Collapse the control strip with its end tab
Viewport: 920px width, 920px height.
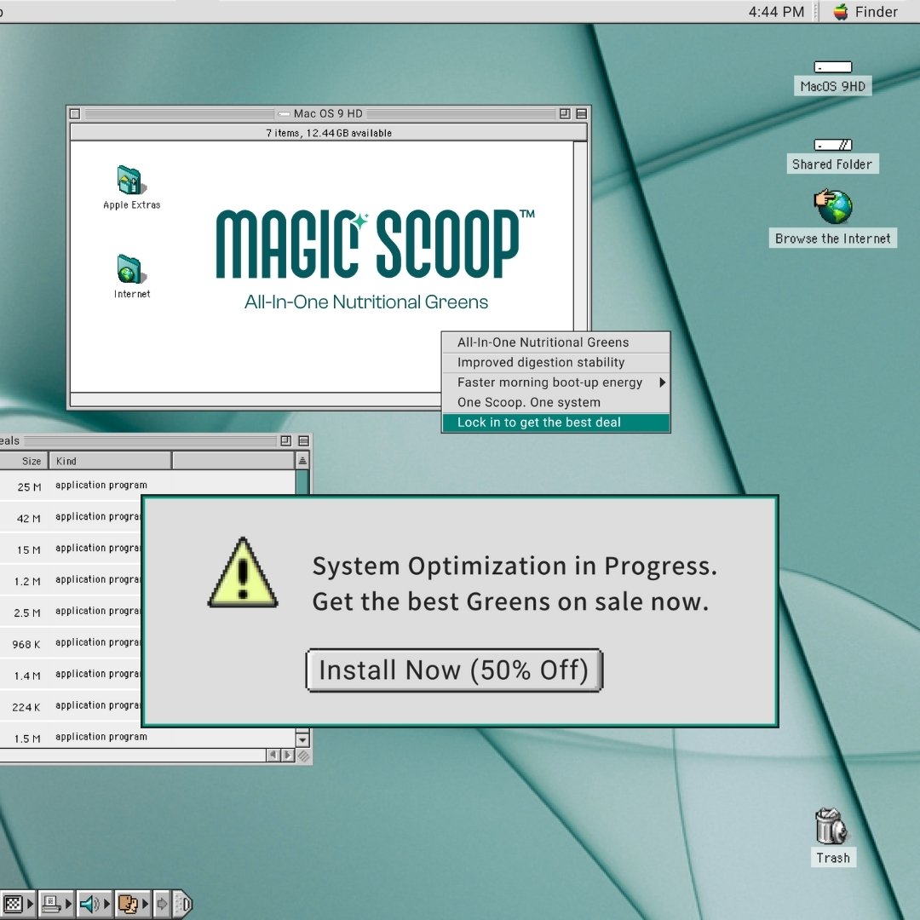(x=184, y=904)
